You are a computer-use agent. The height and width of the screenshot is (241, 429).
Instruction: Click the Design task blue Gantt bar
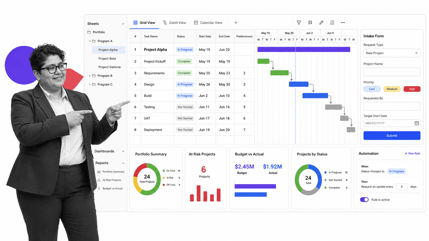click(299, 84)
